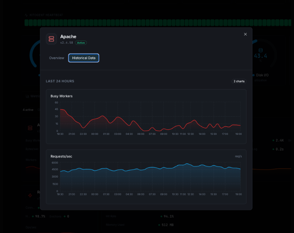Click the Apache dialog title
The image size is (294, 233).
tap(68, 36)
